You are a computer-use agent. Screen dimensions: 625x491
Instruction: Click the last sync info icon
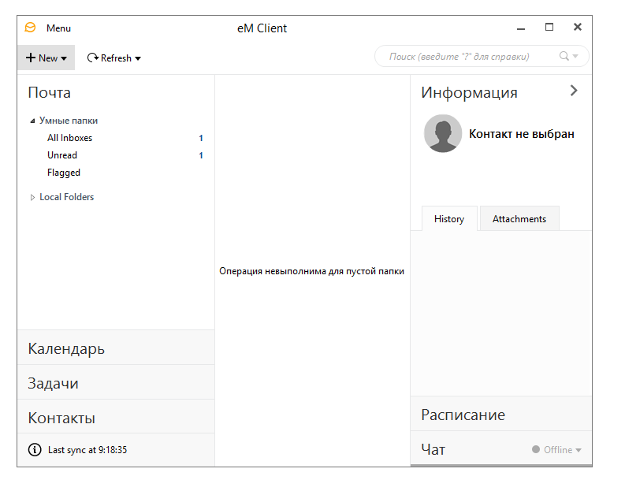35,450
